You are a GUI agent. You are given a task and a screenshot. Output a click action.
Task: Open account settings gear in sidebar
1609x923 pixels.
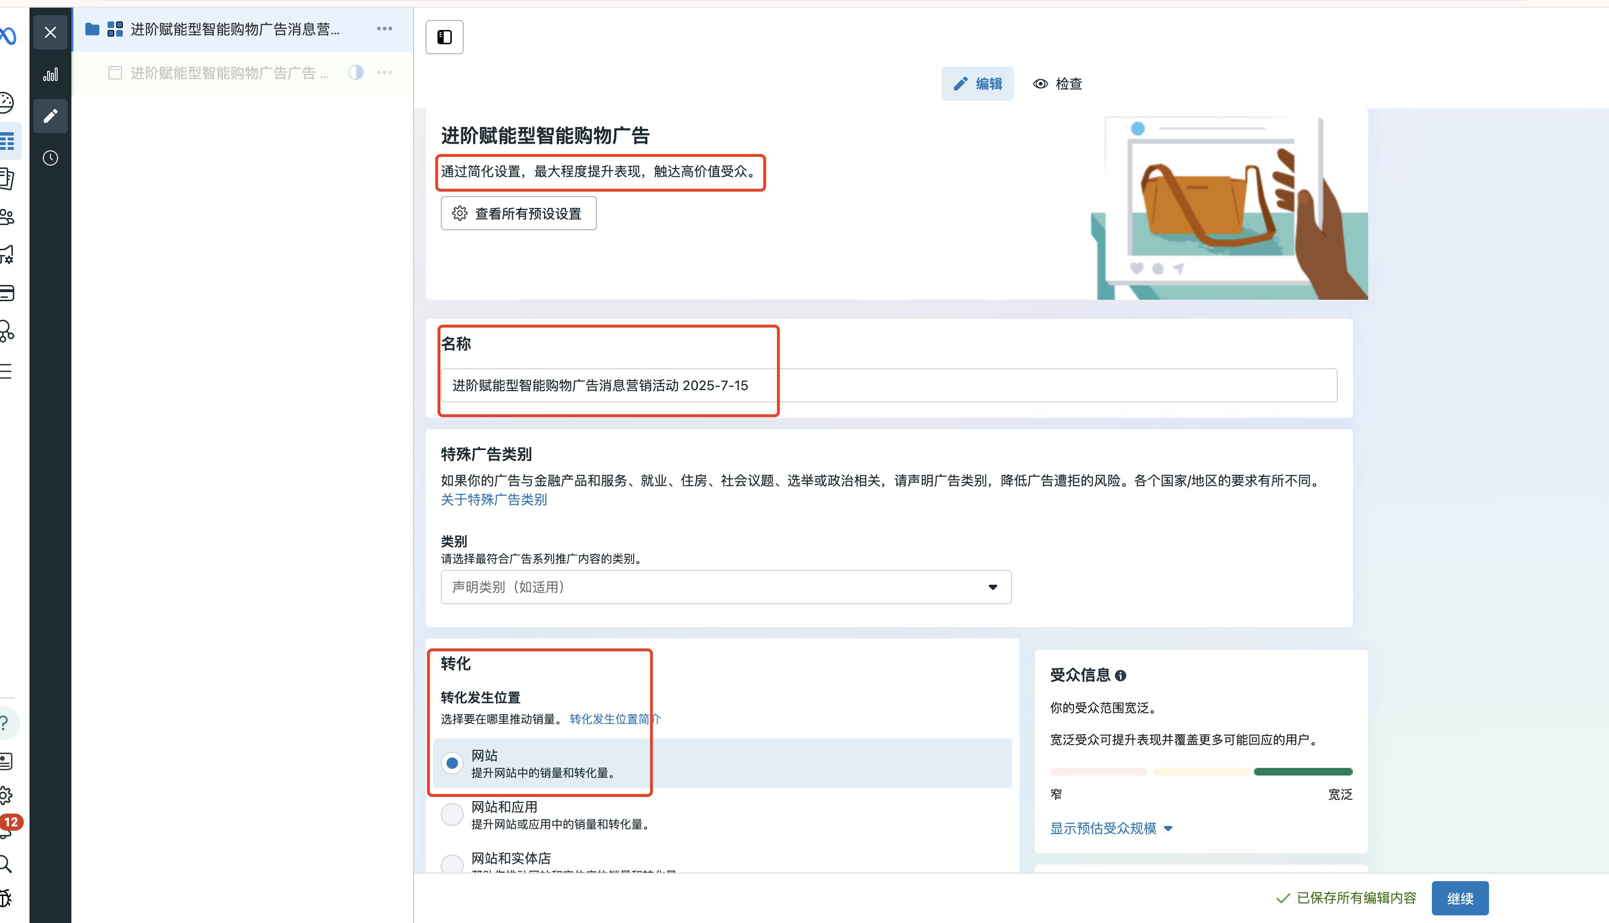pyautogui.click(x=6, y=795)
